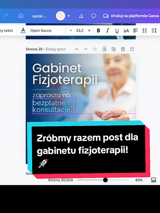Hide page 35 with eye icon
160x213 pixels.
(95, 49)
